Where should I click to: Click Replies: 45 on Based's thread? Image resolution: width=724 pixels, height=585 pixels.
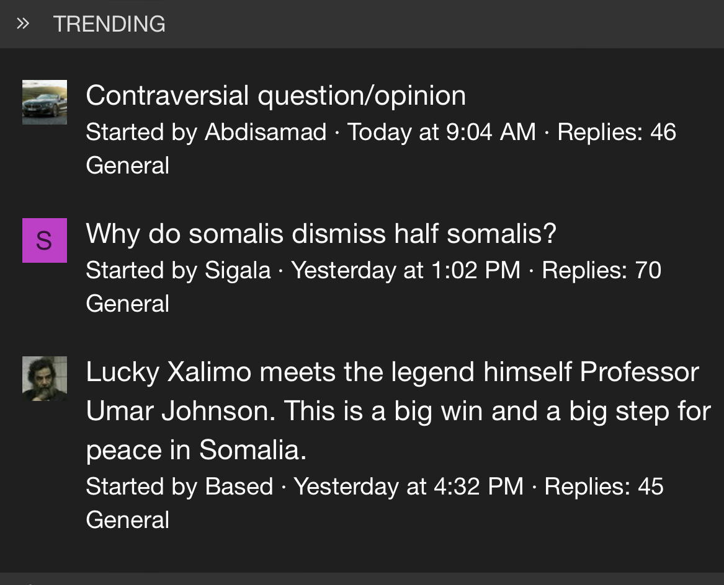point(604,486)
